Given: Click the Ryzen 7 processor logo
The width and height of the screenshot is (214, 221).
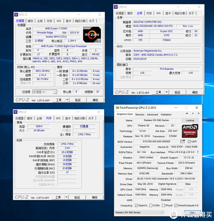Looking at the screenshot, I should coord(92,35).
